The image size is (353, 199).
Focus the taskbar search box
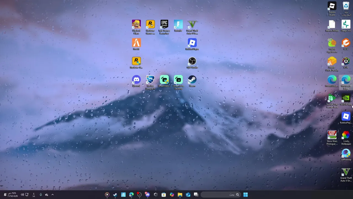point(220,195)
